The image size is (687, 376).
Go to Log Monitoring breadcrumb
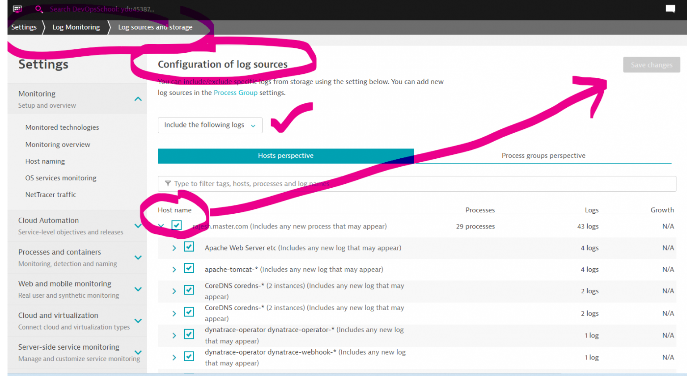click(76, 27)
